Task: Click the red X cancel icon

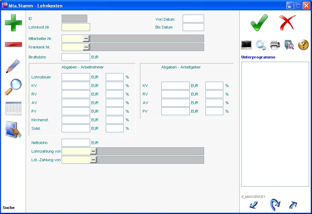Action: coord(287,23)
